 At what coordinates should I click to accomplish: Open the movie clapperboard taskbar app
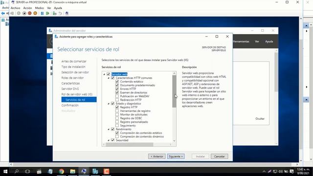[39, 171]
